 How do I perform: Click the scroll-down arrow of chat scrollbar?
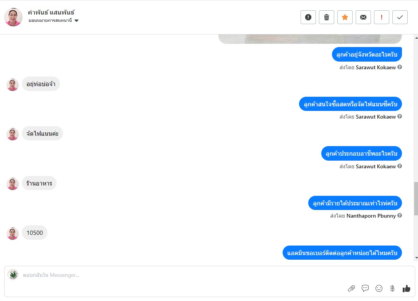[416, 258]
